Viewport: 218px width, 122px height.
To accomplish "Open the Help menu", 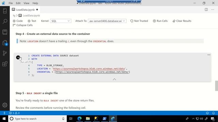I will tap(35, 3).
